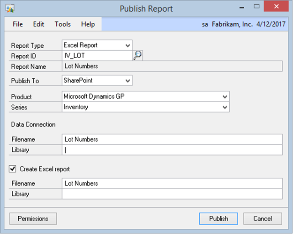Click the Publish button

(x=218, y=219)
